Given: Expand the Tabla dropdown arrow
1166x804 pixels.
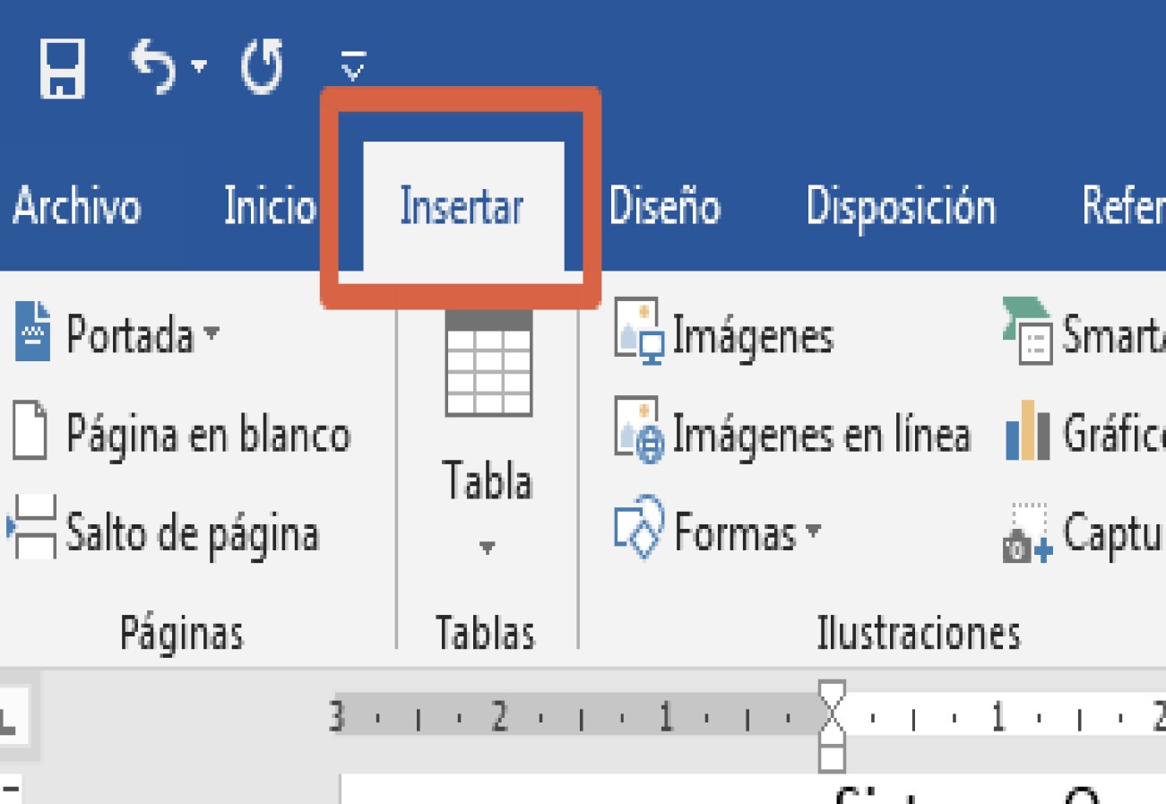Looking at the screenshot, I should [487, 544].
